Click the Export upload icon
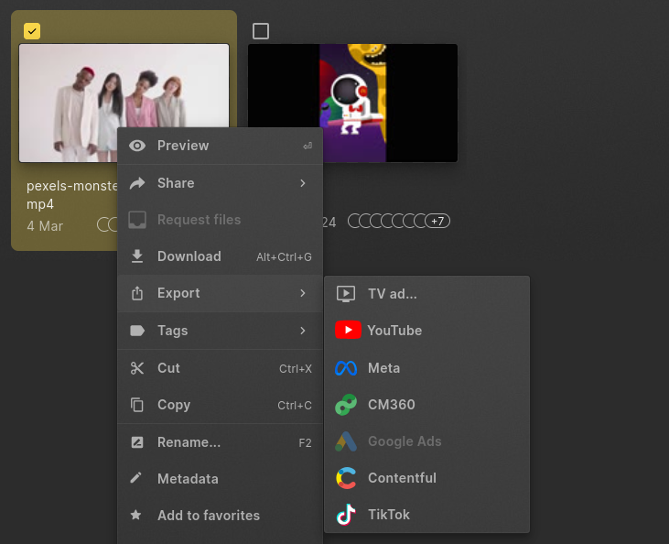669x544 pixels. pyautogui.click(x=137, y=293)
